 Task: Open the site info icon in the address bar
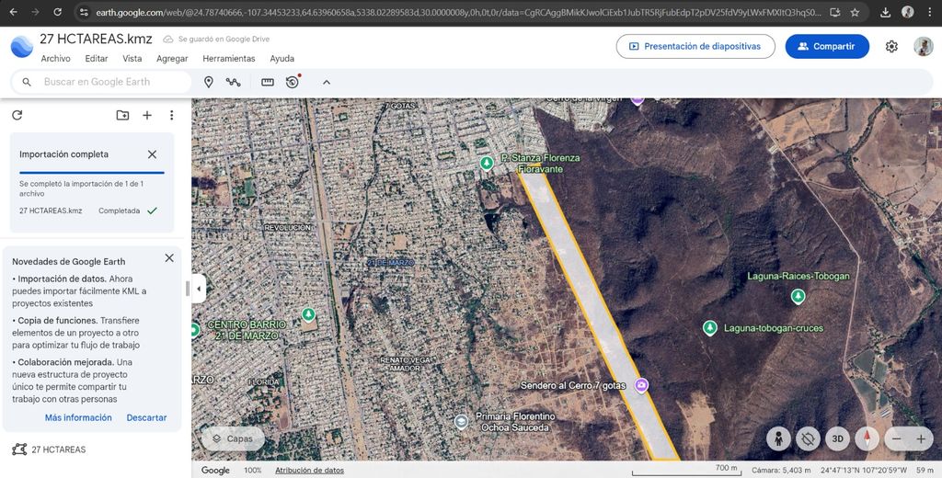[x=84, y=12]
